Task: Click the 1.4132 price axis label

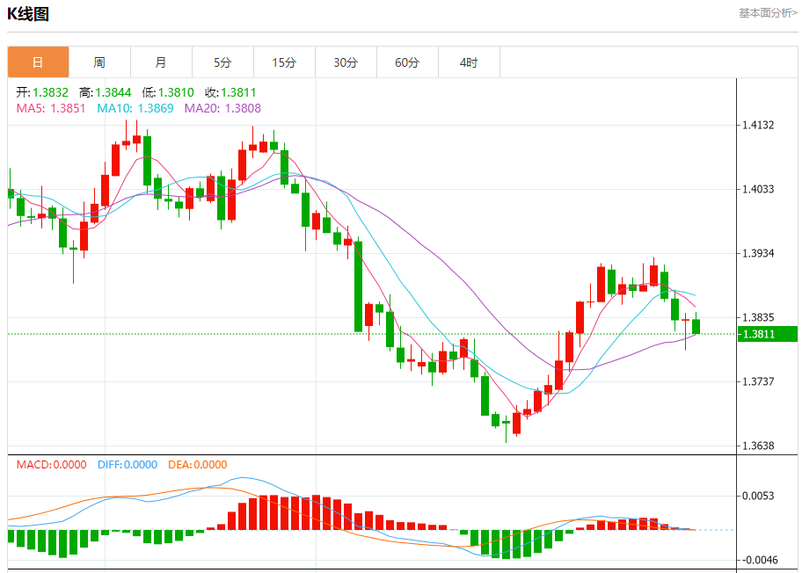Action: click(757, 125)
